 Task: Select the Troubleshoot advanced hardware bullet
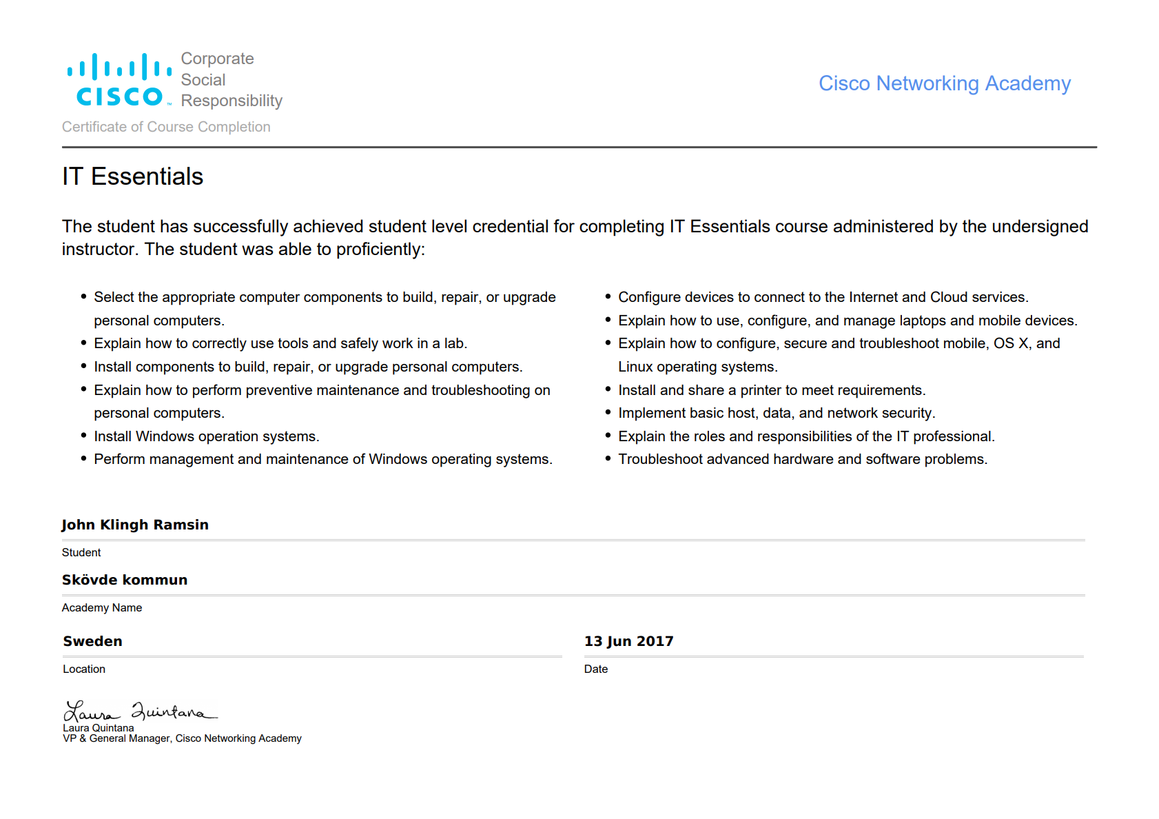click(802, 459)
